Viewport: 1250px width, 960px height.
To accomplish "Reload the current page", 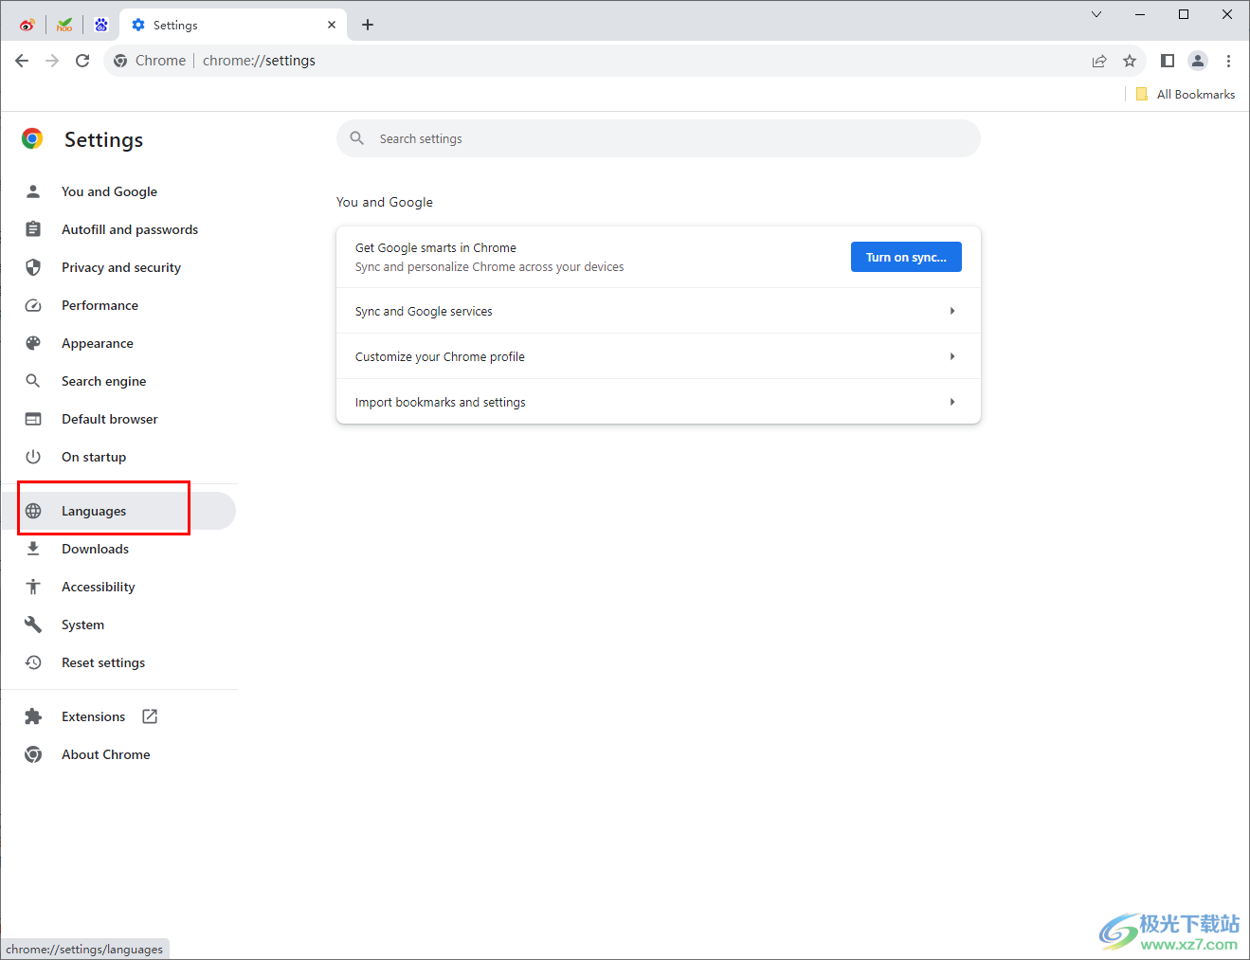I will coord(82,61).
